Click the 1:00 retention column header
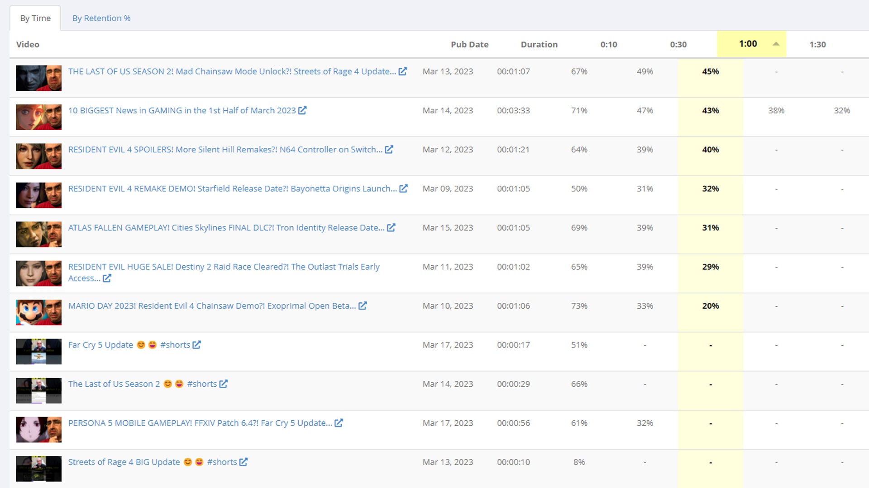Image resolution: width=869 pixels, height=488 pixels. (x=748, y=44)
